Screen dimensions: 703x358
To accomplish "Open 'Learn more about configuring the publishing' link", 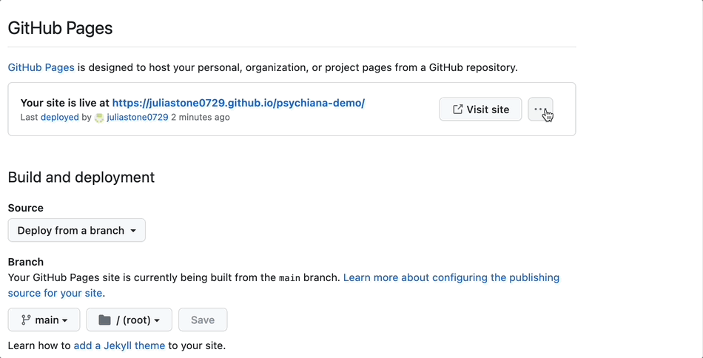I will coord(451,277).
